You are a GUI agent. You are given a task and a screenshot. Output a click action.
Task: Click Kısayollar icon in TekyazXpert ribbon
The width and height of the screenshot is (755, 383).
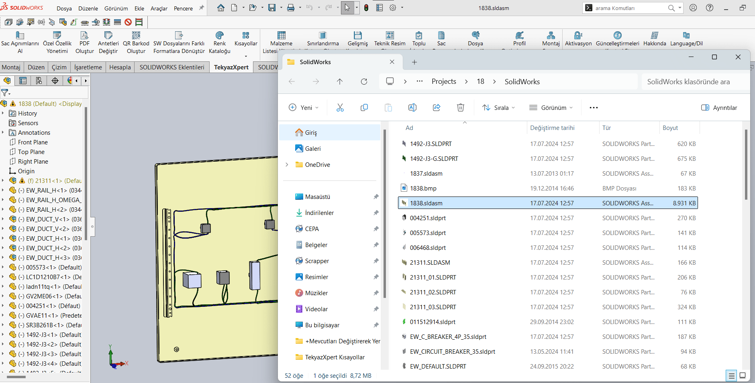click(x=246, y=39)
